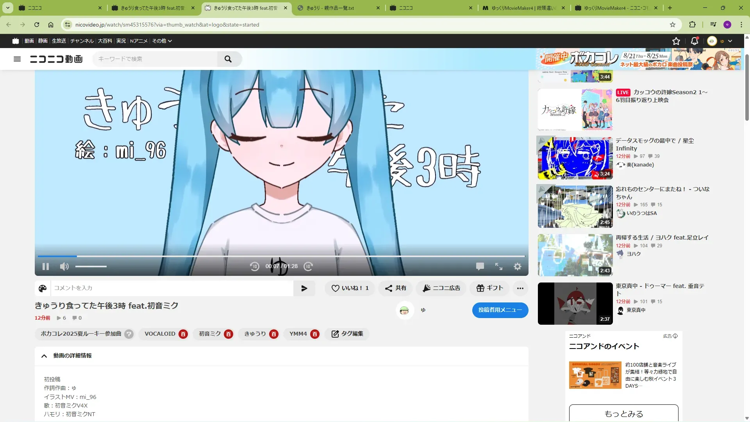Click the 投稿者用メニュー button
750x422 pixels.
pos(500,310)
